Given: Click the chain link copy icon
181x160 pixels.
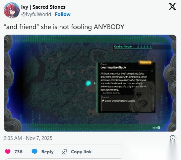Looking at the screenshot, I should pyautogui.click(x=64, y=152).
